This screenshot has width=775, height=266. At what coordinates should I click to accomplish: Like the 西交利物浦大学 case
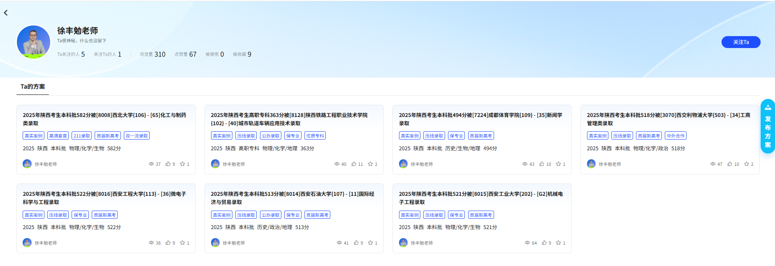pos(730,164)
